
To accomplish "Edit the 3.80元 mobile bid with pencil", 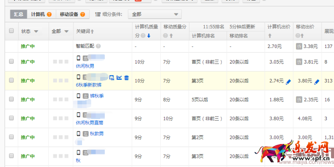I will tap(317, 82).
